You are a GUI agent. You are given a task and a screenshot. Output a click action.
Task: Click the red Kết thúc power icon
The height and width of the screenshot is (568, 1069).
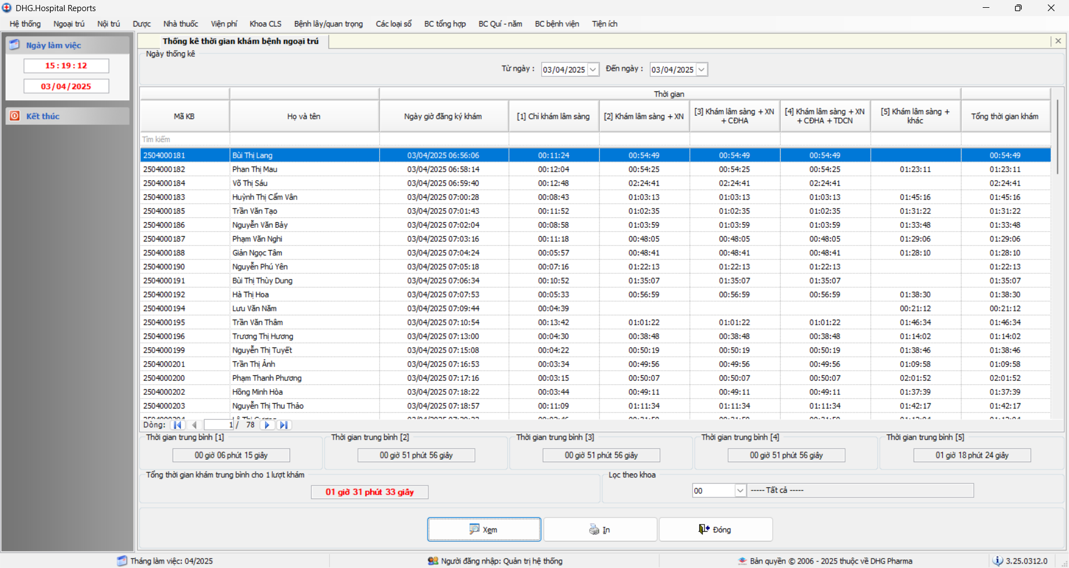coord(14,116)
